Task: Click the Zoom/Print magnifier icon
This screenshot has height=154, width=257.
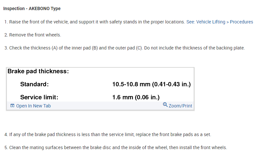Action: pos(165,105)
